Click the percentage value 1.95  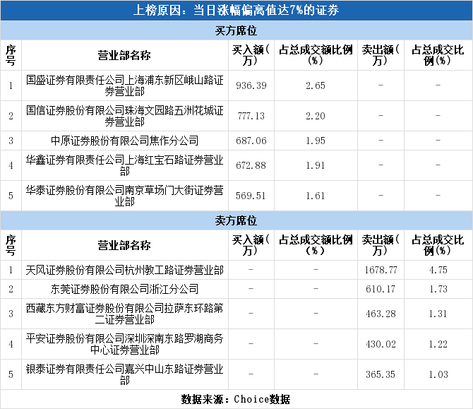pos(316,141)
